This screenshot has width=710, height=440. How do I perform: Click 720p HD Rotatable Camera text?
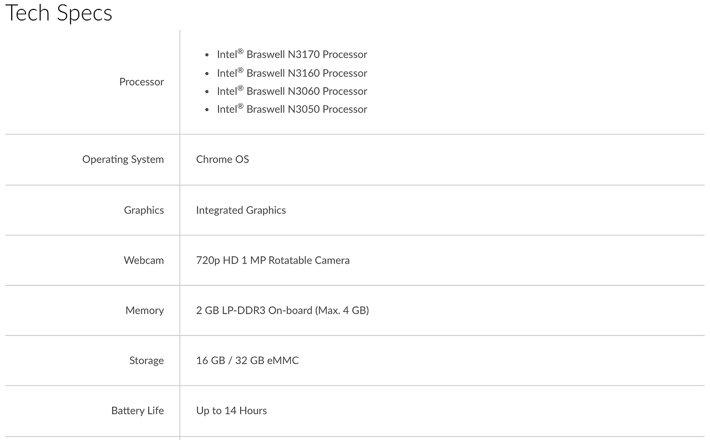pos(272,260)
